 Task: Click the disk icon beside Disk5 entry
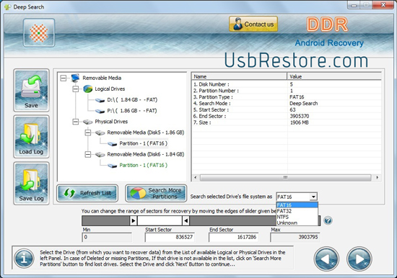point(100,133)
